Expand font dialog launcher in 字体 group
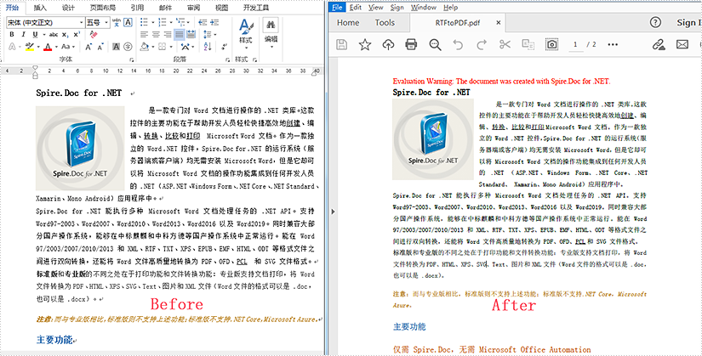Image resolution: width=702 pixels, height=356 pixels. (132, 60)
